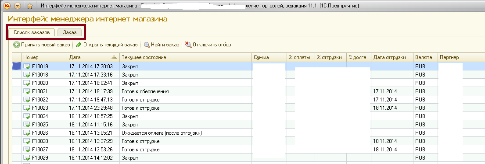Click document icon of order F13024
485x164 pixels.
(x=27, y=116)
